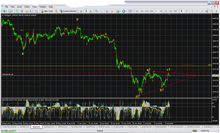
Task: Click the application icon in menu bar
Action: 3,7
